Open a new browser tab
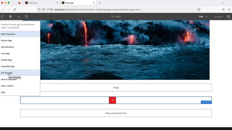The height and width of the screenshot is (130, 232). click(100, 3)
